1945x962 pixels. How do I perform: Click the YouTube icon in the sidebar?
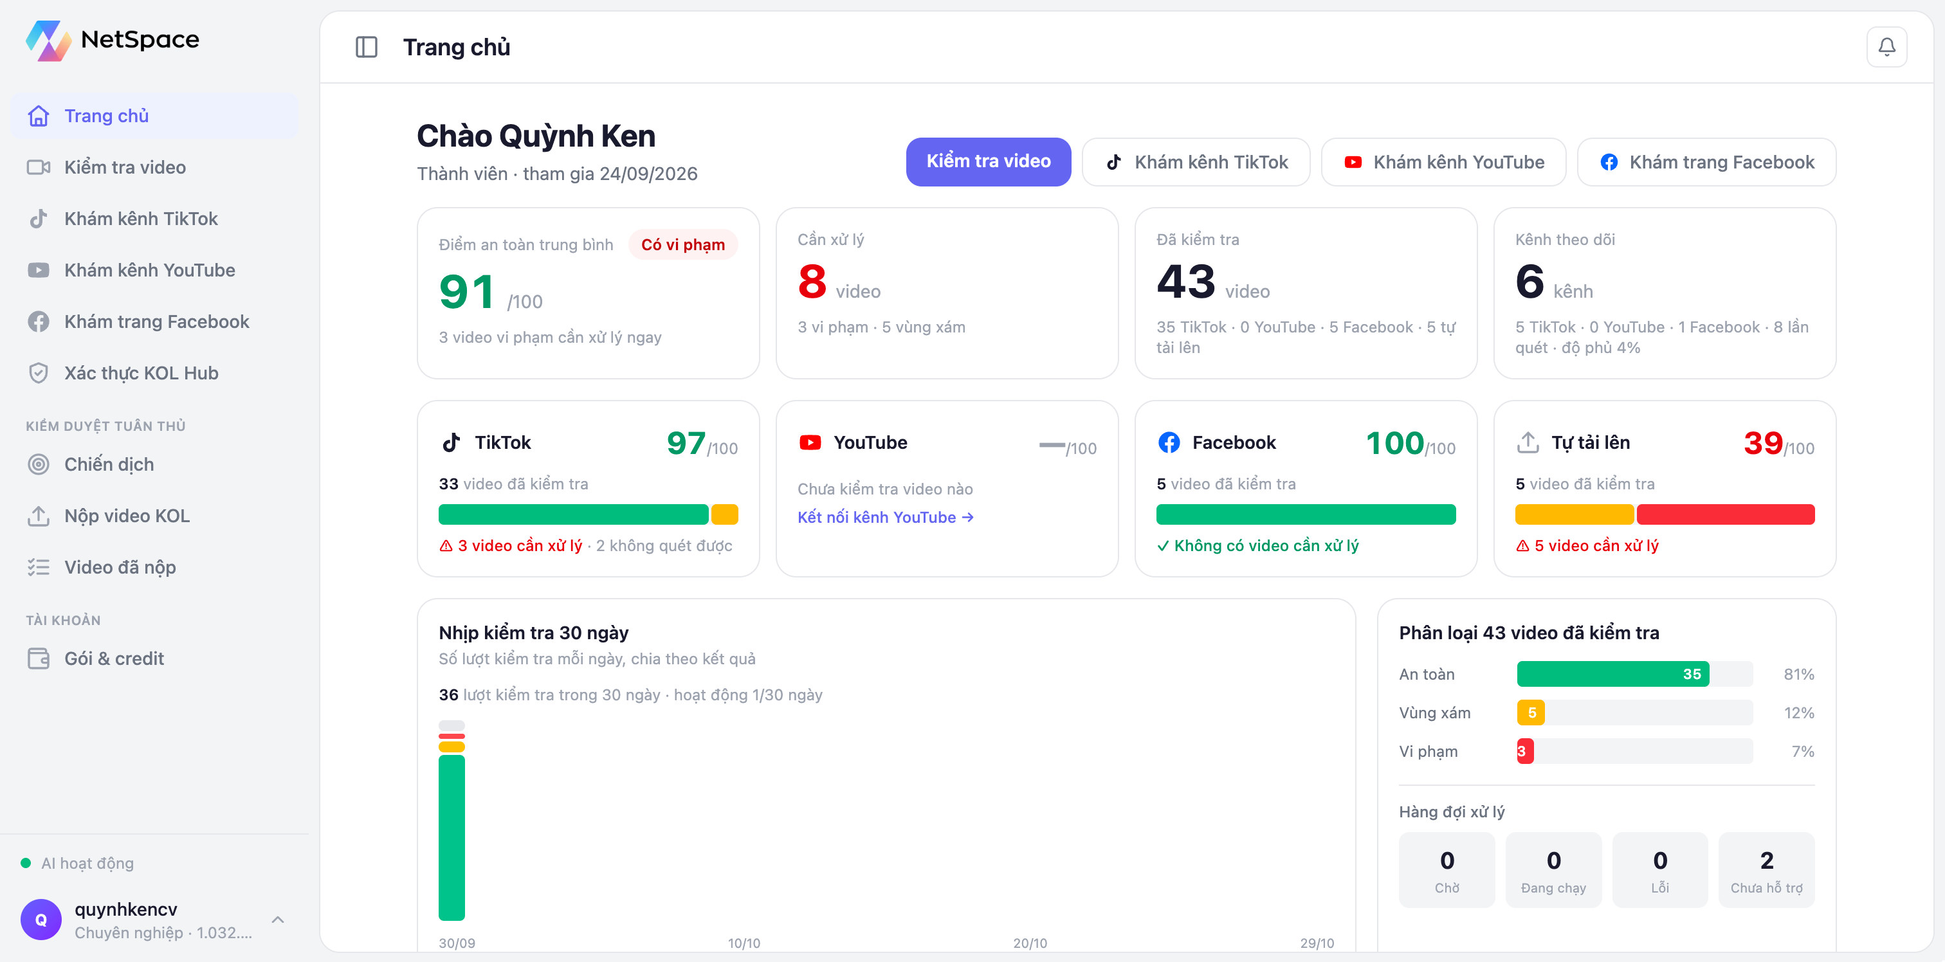39,269
